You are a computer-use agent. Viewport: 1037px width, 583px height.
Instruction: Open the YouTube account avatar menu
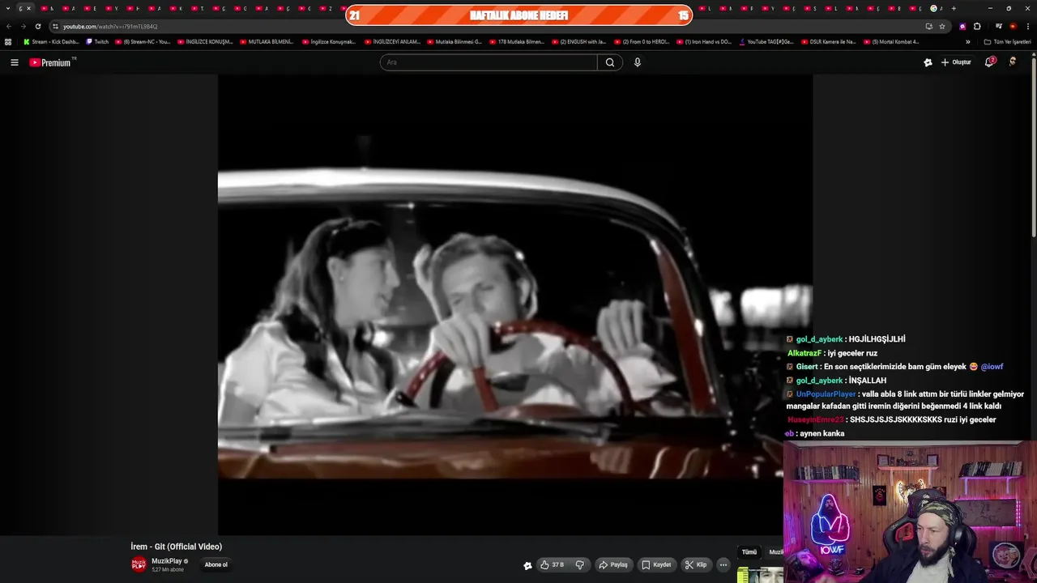point(1013,62)
